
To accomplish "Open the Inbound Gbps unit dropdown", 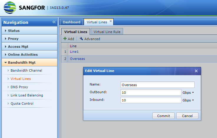I will pos(188,100).
